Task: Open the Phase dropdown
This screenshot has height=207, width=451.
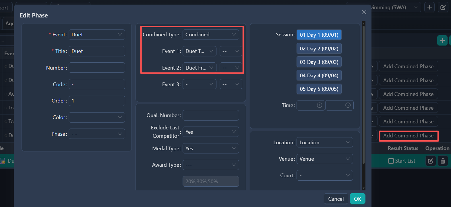Action: (97, 134)
